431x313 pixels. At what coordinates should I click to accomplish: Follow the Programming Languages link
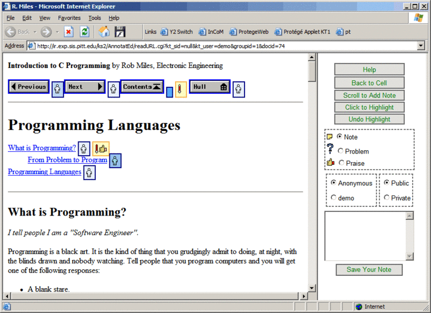point(45,172)
